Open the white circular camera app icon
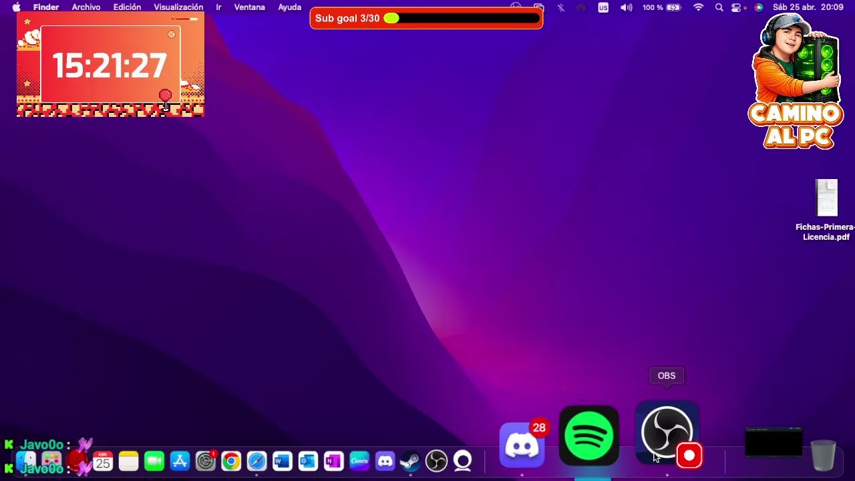This screenshot has width=855, height=481. [462, 461]
